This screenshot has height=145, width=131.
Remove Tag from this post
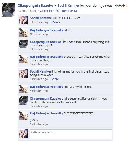(x=70, y=11)
